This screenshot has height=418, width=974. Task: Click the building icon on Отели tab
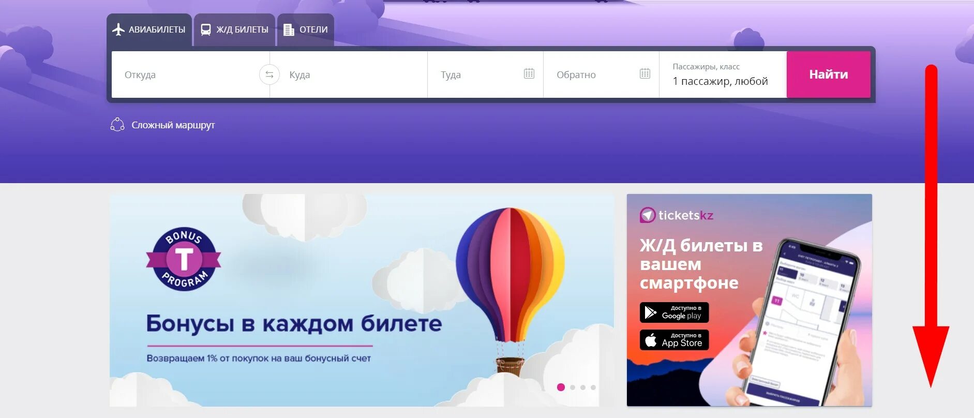[x=289, y=29]
